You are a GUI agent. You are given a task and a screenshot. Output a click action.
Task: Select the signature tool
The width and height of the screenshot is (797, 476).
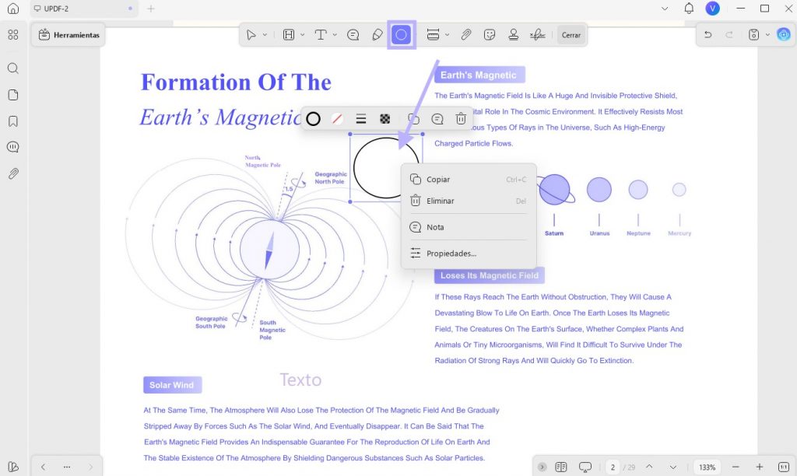tap(538, 34)
